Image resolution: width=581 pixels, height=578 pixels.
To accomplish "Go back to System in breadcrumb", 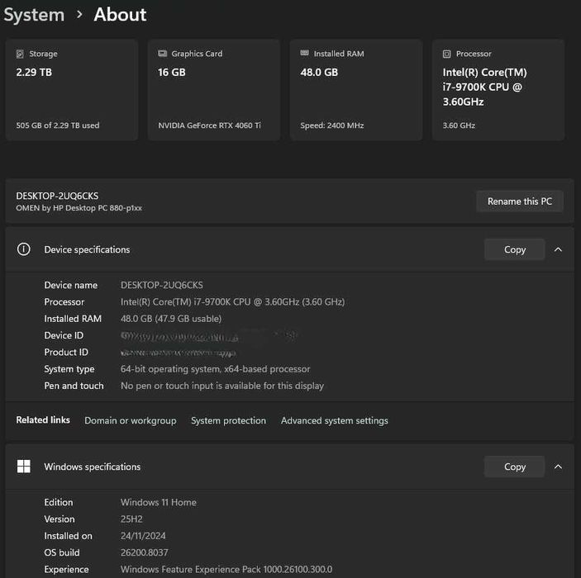I will (34, 15).
